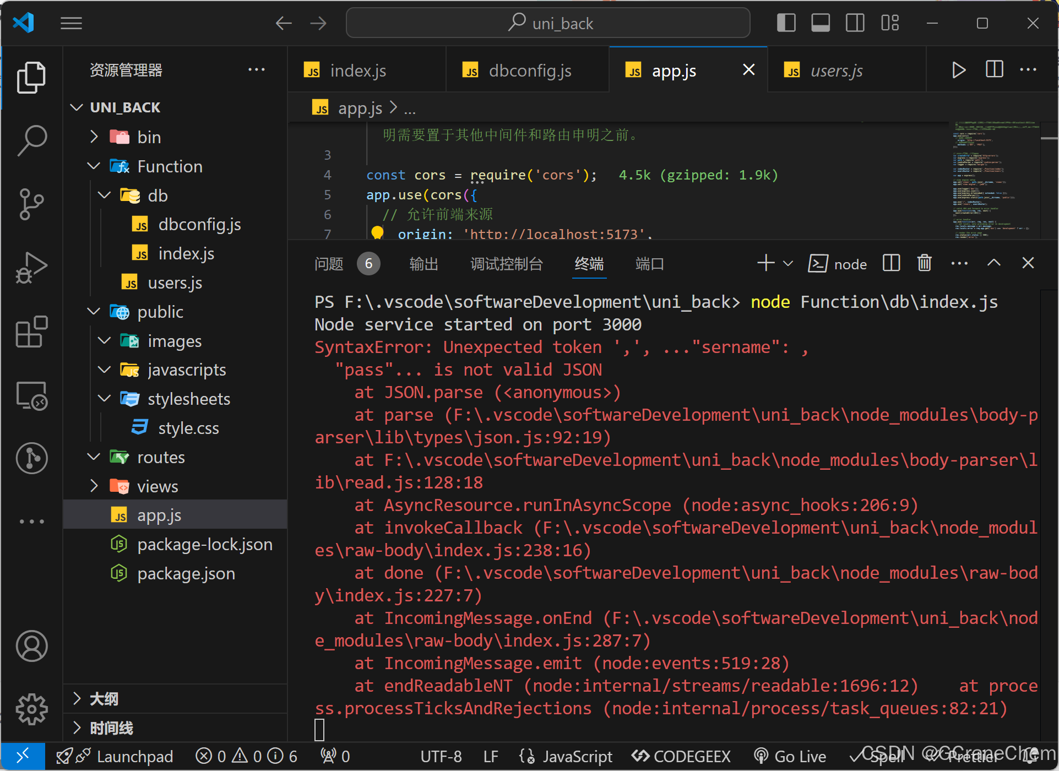Click Go Live in status bar
The height and width of the screenshot is (771, 1059).
[790, 757]
